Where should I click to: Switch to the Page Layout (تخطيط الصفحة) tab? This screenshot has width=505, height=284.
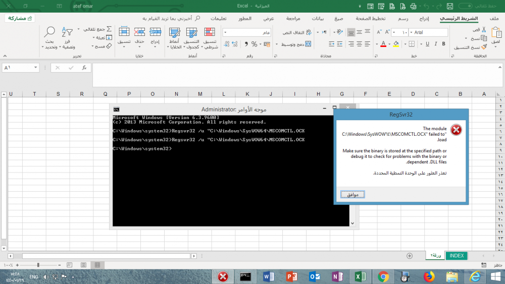(x=370, y=19)
